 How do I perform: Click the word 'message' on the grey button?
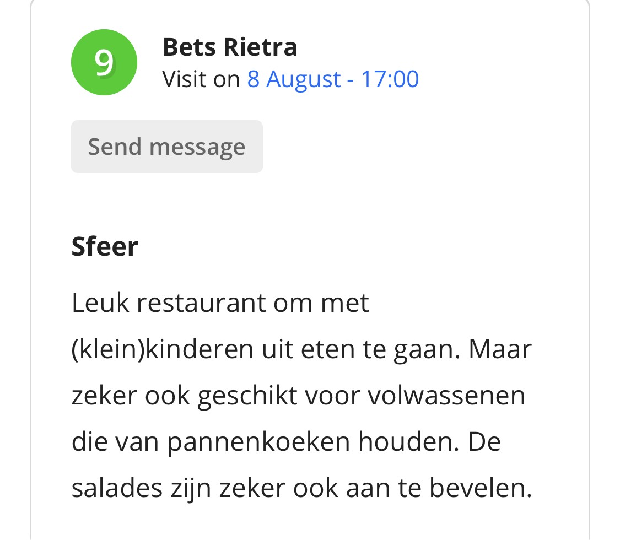click(197, 148)
